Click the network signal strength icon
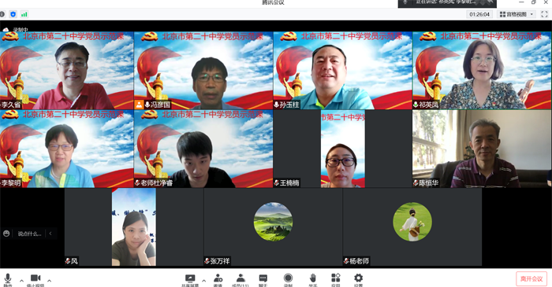 pos(24,14)
